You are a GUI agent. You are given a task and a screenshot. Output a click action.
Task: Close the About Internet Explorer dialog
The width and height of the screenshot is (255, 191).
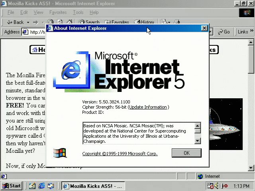tap(204, 28)
